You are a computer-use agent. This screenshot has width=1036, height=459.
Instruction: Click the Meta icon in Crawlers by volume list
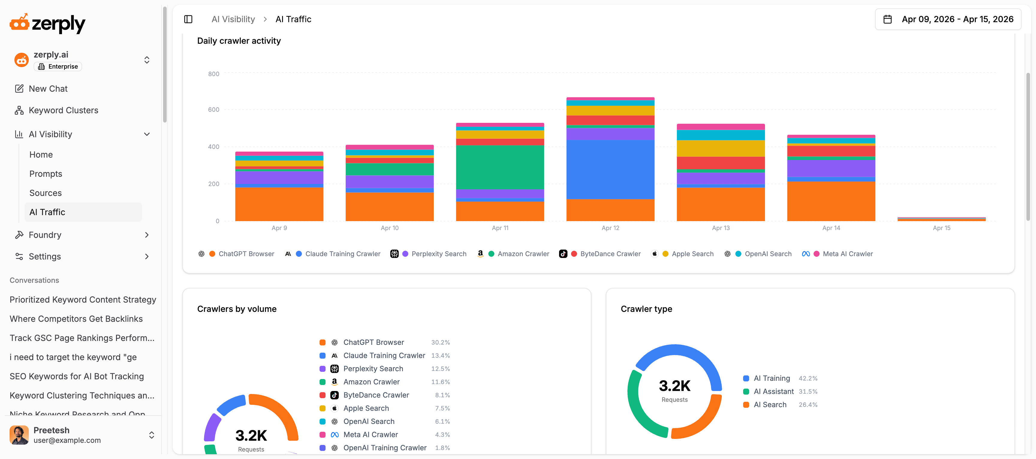pos(334,434)
